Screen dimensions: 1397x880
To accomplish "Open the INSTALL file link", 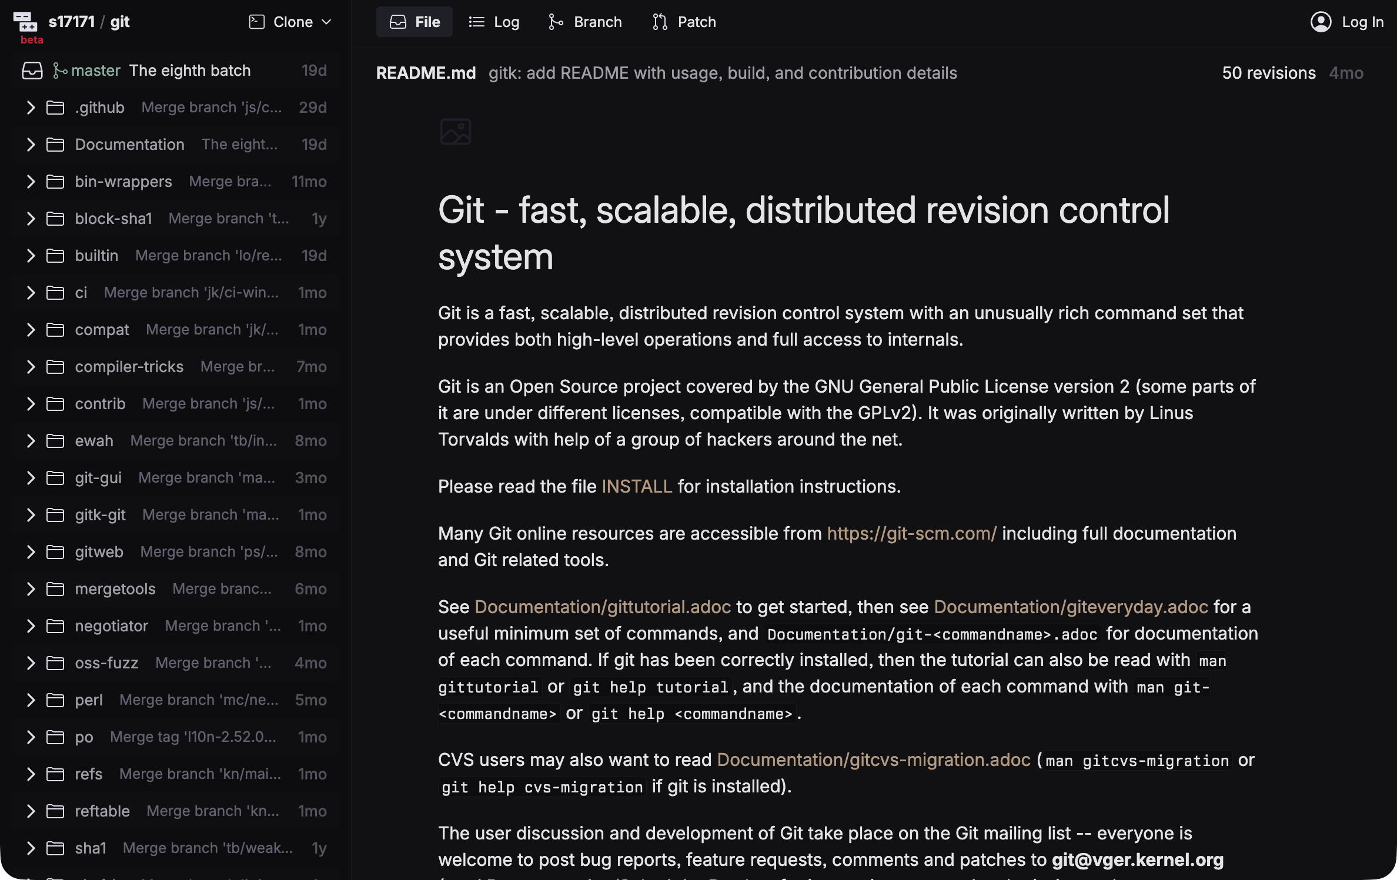I will coord(636,487).
